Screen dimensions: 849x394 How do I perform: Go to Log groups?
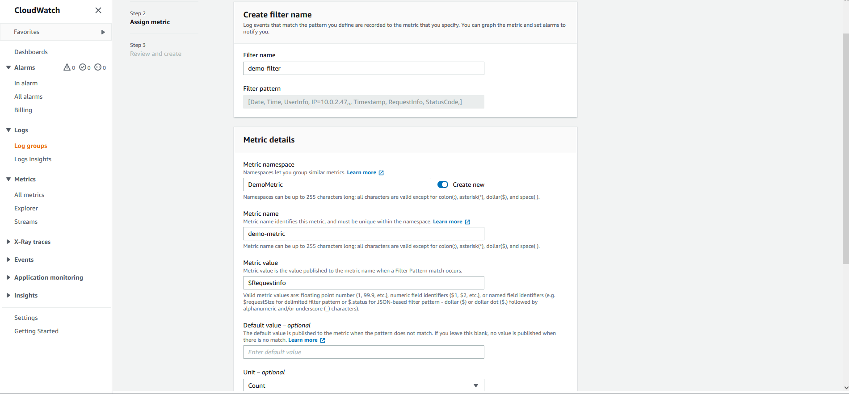tap(31, 146)
